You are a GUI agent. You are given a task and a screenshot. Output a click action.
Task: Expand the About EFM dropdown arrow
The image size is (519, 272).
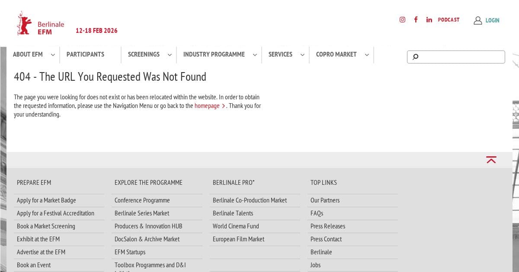53,55
